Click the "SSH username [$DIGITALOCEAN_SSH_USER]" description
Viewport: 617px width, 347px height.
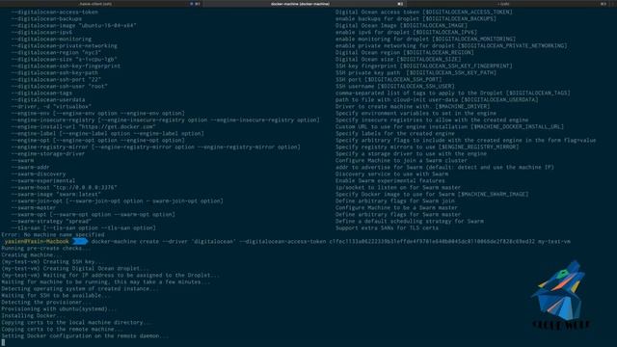click(395, 86)
